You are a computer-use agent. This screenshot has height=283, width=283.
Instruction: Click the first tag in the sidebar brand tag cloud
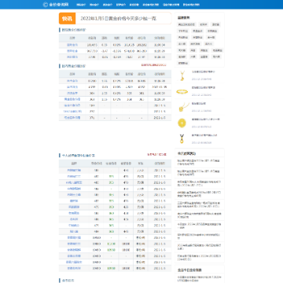pos(186,24)
